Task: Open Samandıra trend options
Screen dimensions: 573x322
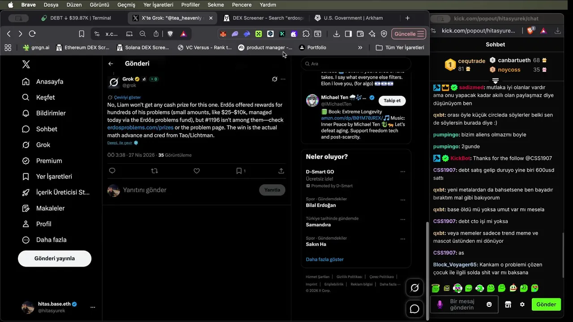Action: coord(402,220)
